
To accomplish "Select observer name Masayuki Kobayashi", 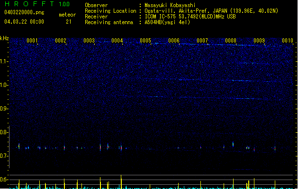I will (170, 5).
